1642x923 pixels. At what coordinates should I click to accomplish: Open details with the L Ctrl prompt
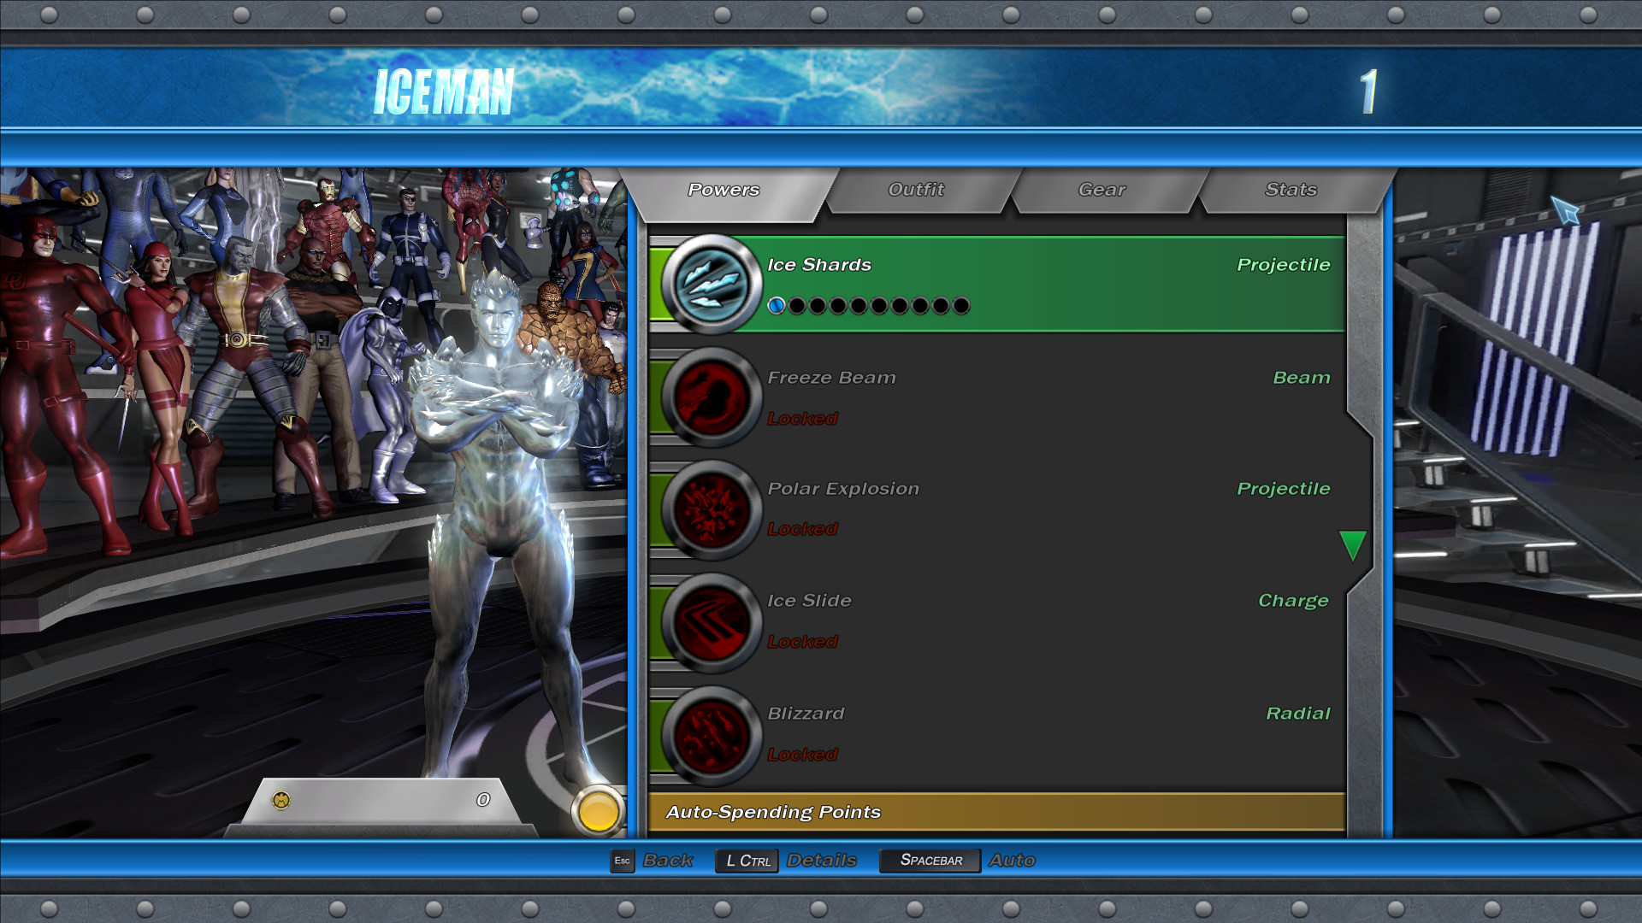click(x=746, y=861)
